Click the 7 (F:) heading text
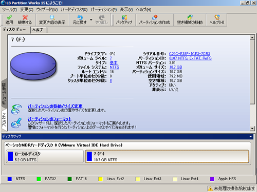The height and width of the screenshot is (192, 257). coord(18,39)
